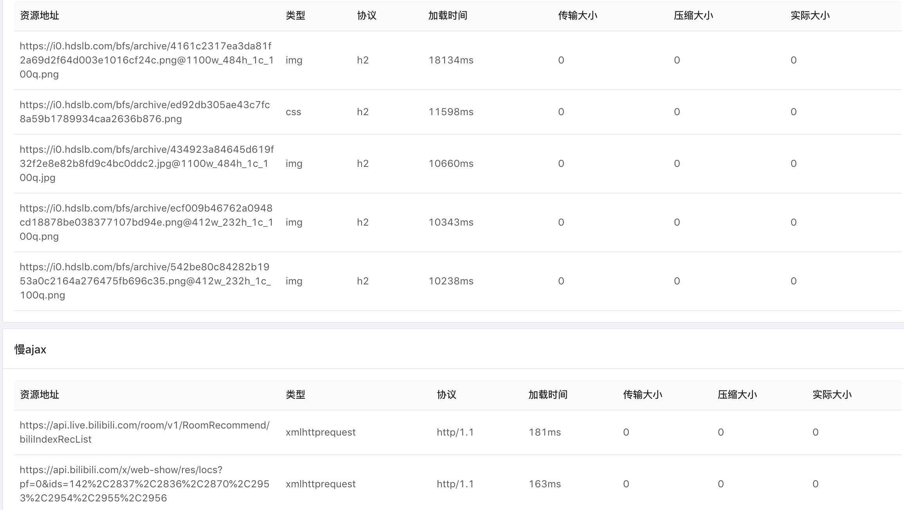This screenshot has height=510, width=904.
Task: Open the 542be80c84282b19 png URL
Action: pyautogui.click(x=145, y=281)
